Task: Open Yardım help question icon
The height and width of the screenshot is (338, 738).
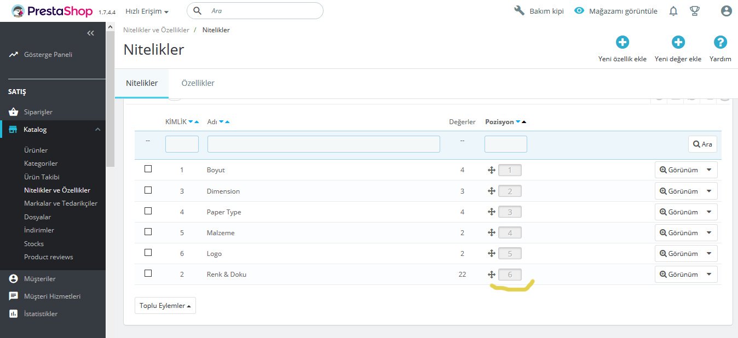Action: pyautogui.click(x=720, y=42)
